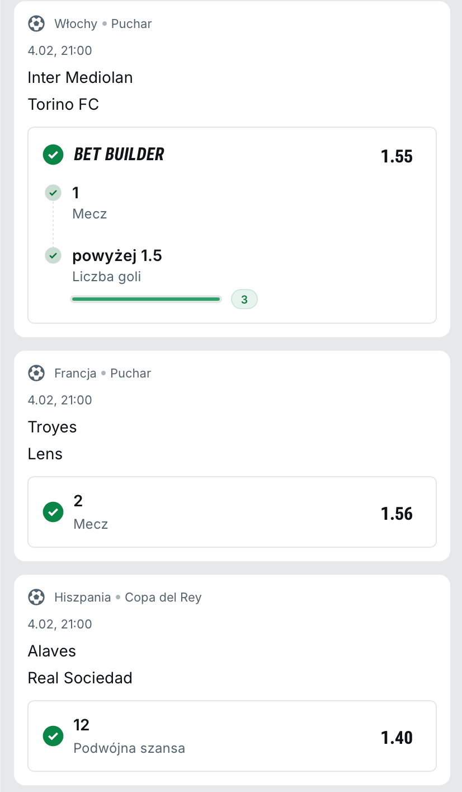Click the BET BUILDER odds 1.55
This screenshot has height=792, width=462.
[x=397, y=156]
